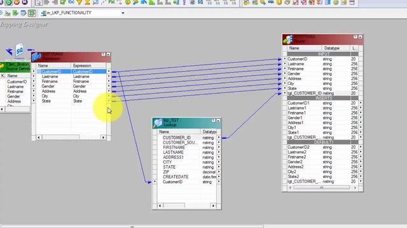The width and height of the screenshot is (407, 228).
Task: Click the lkp_TGT Lookup header icon
Action: pyautogui.click(x=157, y=122)
